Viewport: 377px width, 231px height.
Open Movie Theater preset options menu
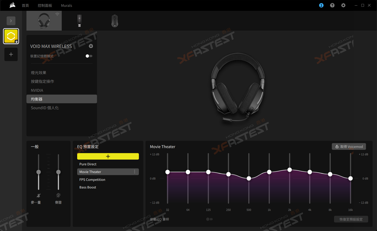(x=135, y=172)
